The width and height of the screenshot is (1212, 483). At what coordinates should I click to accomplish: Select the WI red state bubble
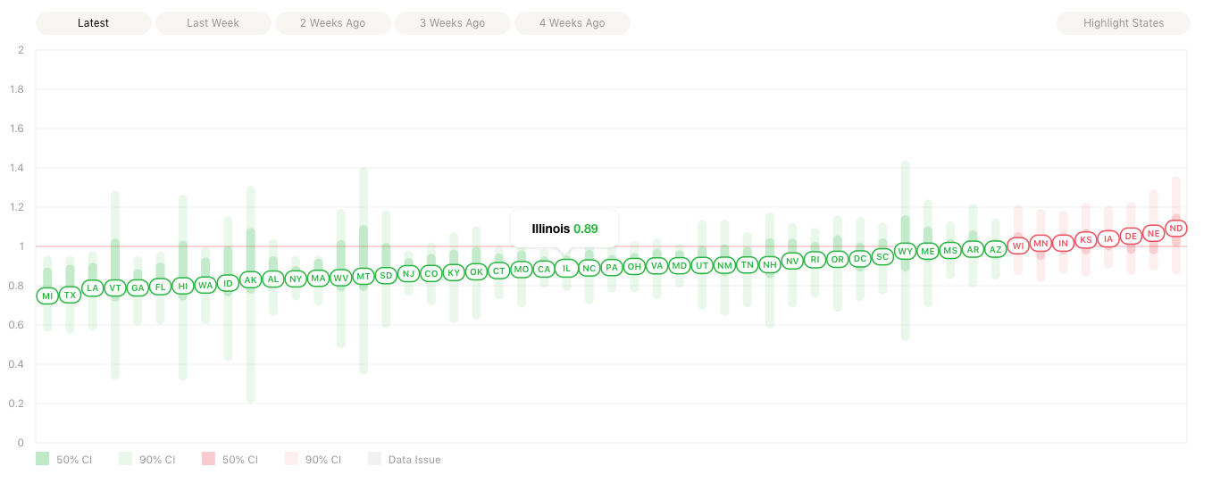(x=1018, y=246)
